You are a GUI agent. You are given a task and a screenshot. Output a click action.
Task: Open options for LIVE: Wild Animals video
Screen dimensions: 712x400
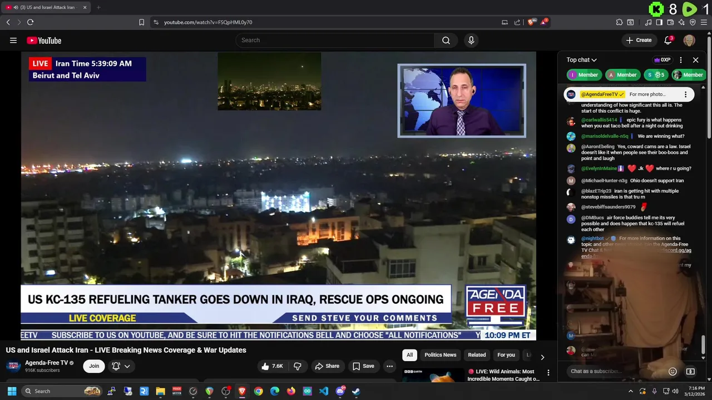[548, 373]
